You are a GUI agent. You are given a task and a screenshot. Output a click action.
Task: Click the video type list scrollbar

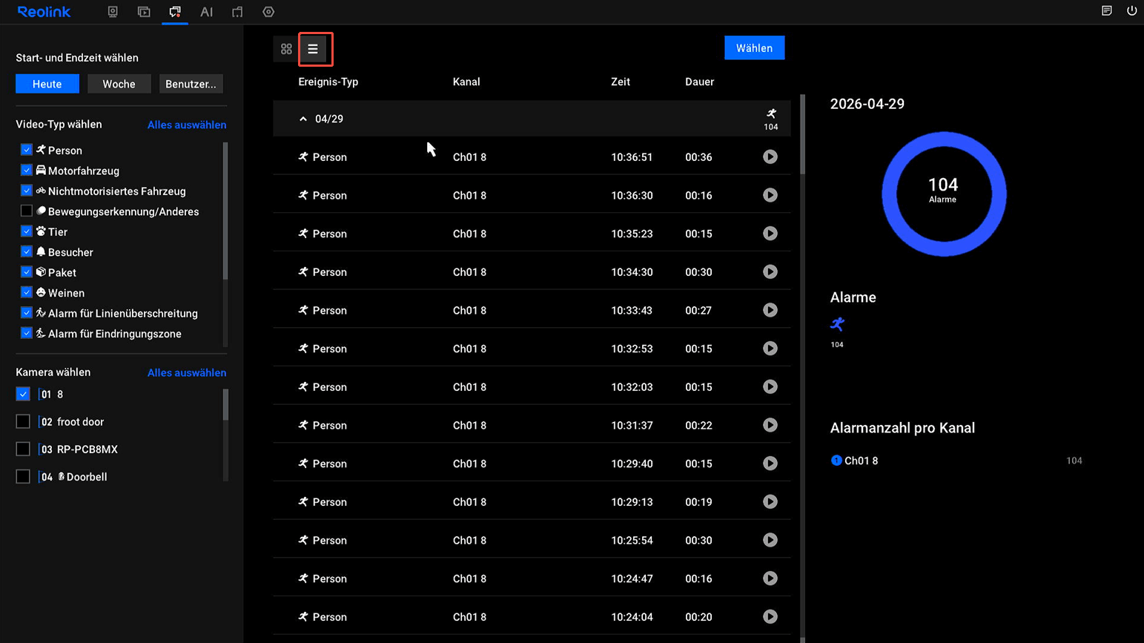point(225,211)
